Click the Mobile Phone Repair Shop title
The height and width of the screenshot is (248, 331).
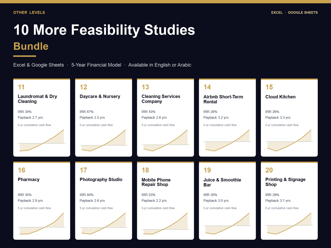point(156,182)
